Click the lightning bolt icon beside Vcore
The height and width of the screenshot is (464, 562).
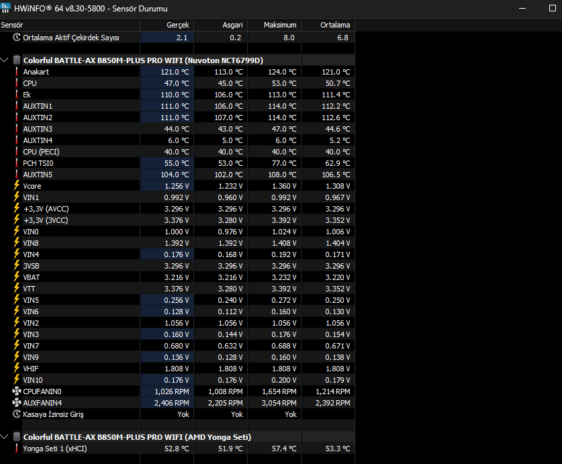(x=17, y=185)
